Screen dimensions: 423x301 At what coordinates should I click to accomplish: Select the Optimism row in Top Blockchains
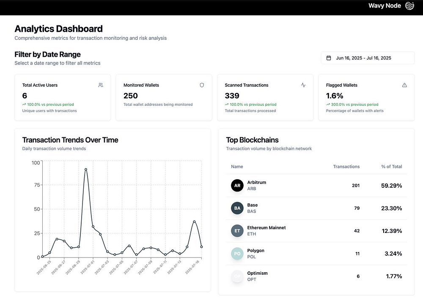[316, 276]
